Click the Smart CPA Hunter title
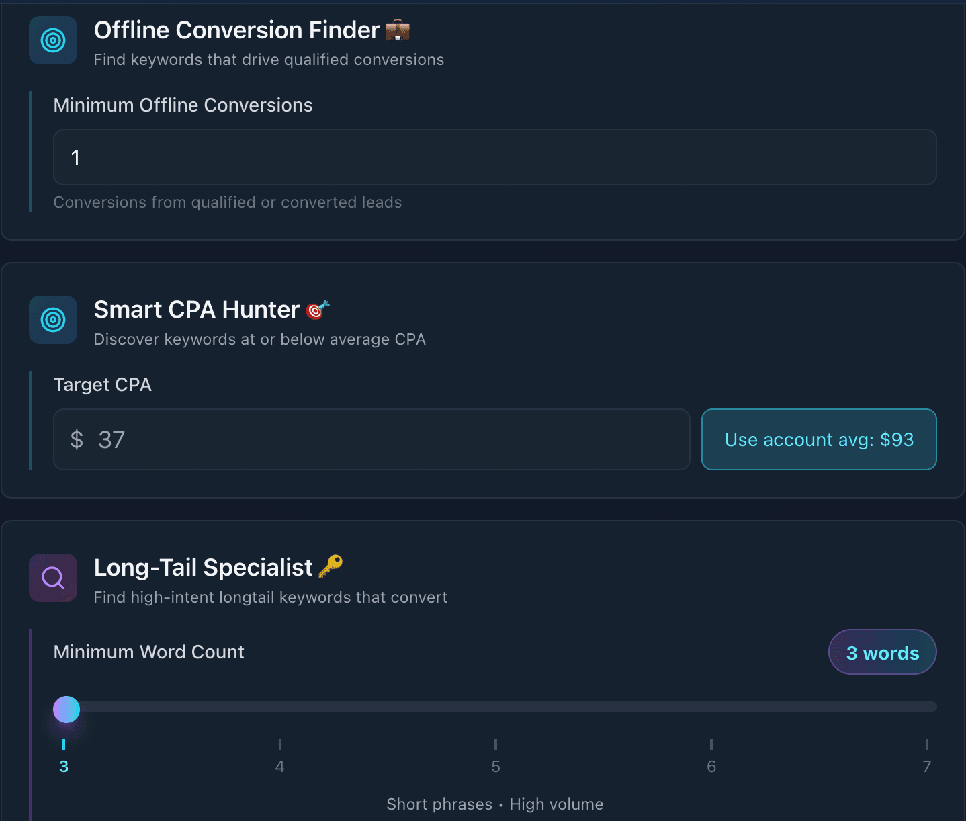 pos(196,310)
